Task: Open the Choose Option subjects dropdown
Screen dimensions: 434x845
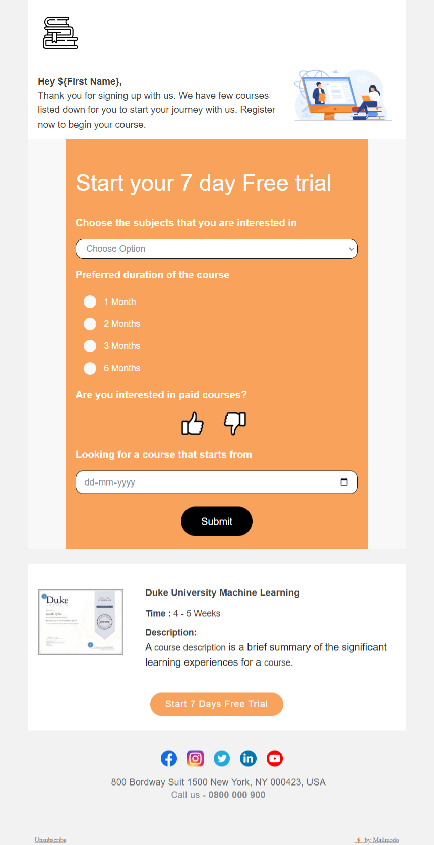Action: [x=217, y=249]
